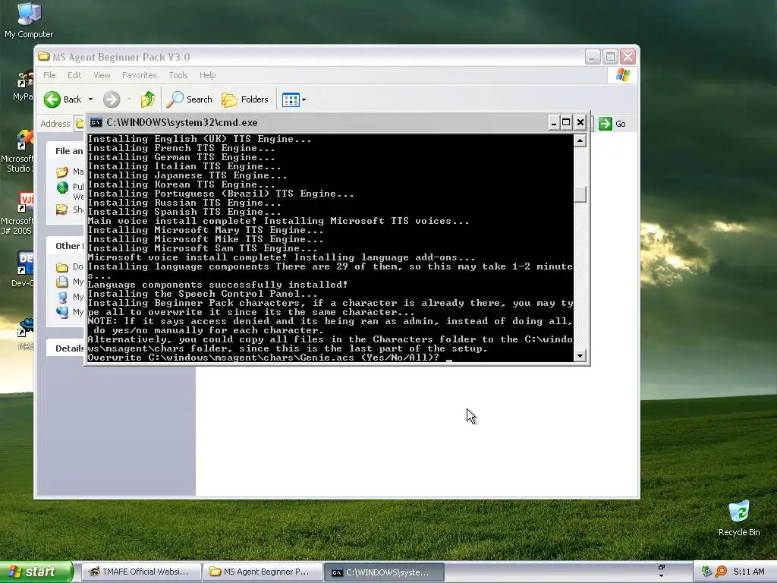The width and height of the screenshot is (777, 583).
Task: Switch to MS Agent Beginner Pack taskbar item
Action: [262, 572]
